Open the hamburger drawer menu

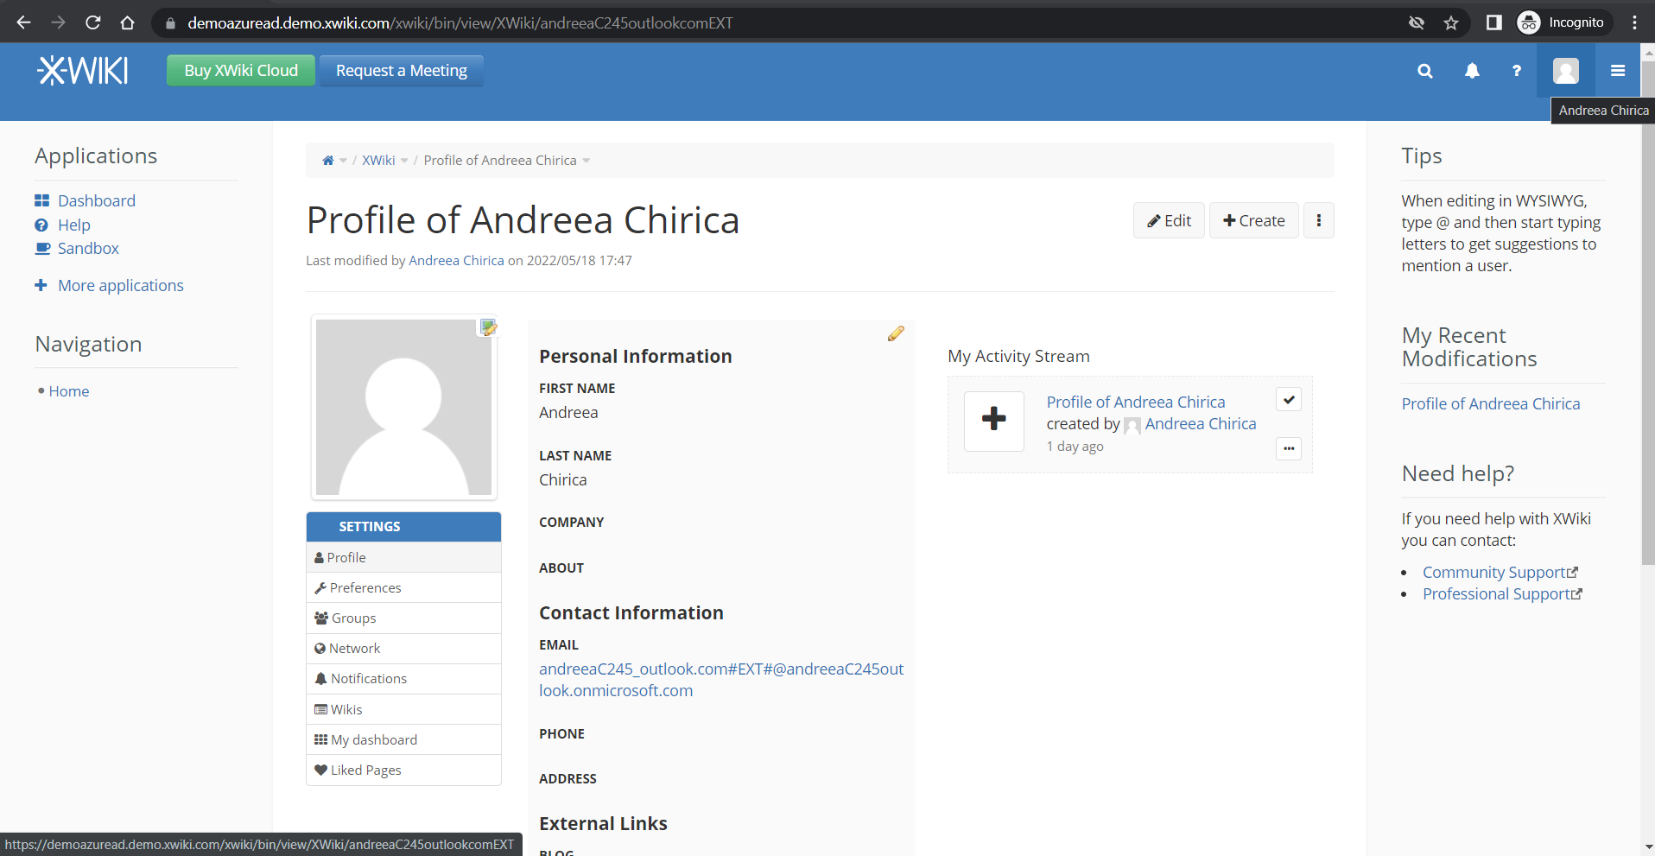click(1618, 71)
